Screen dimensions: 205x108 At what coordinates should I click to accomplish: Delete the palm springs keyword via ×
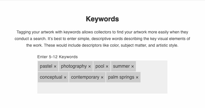(x=137, y=77)
